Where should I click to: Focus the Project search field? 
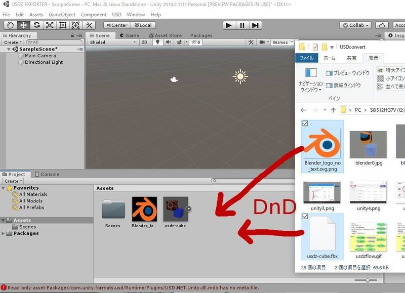[x=252, y=181]
